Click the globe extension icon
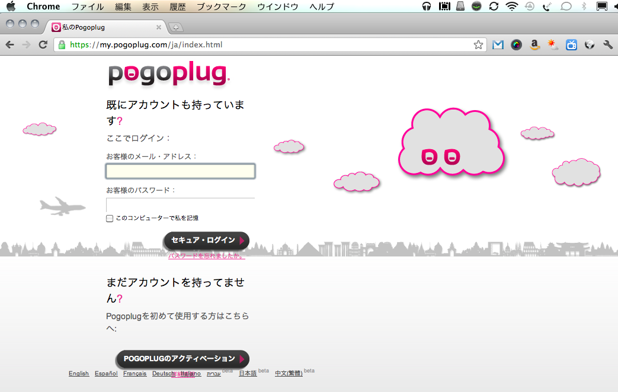The height and width of the screenshot is (392, 618). (589, 45)
